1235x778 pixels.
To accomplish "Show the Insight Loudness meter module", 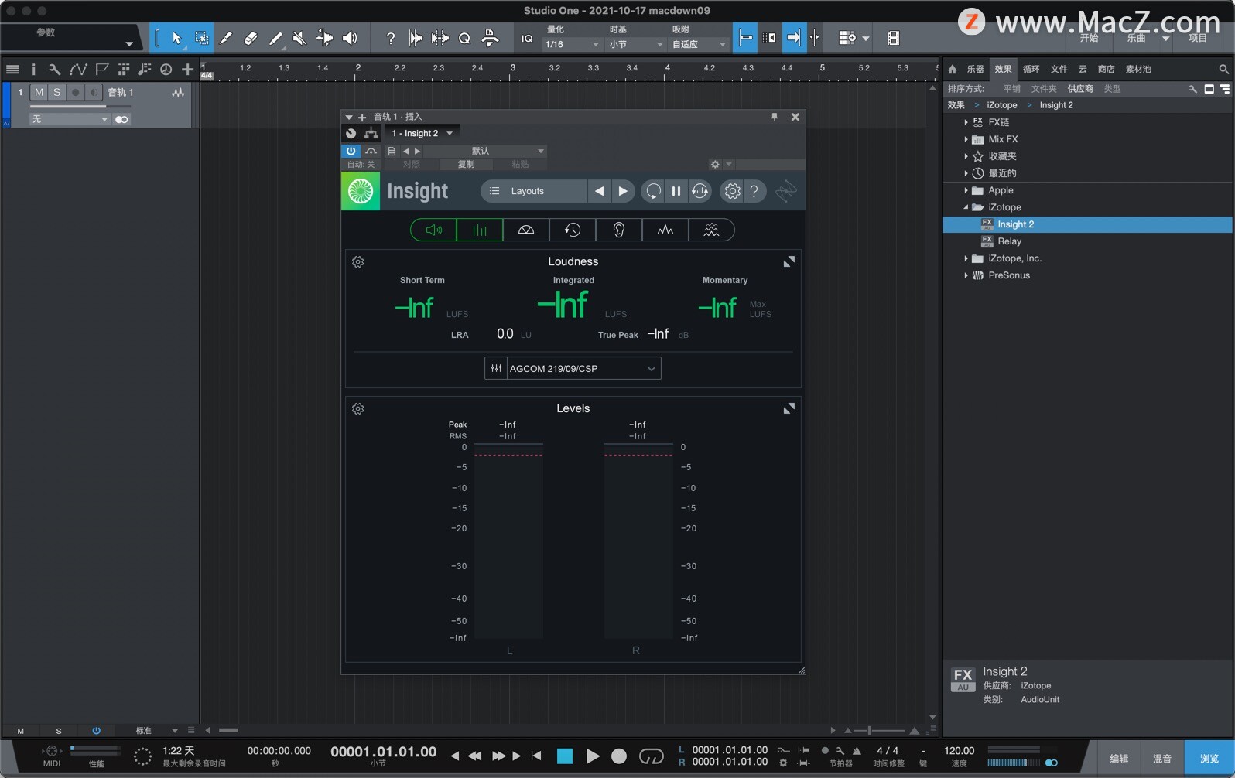I will (x=433, y=230).
